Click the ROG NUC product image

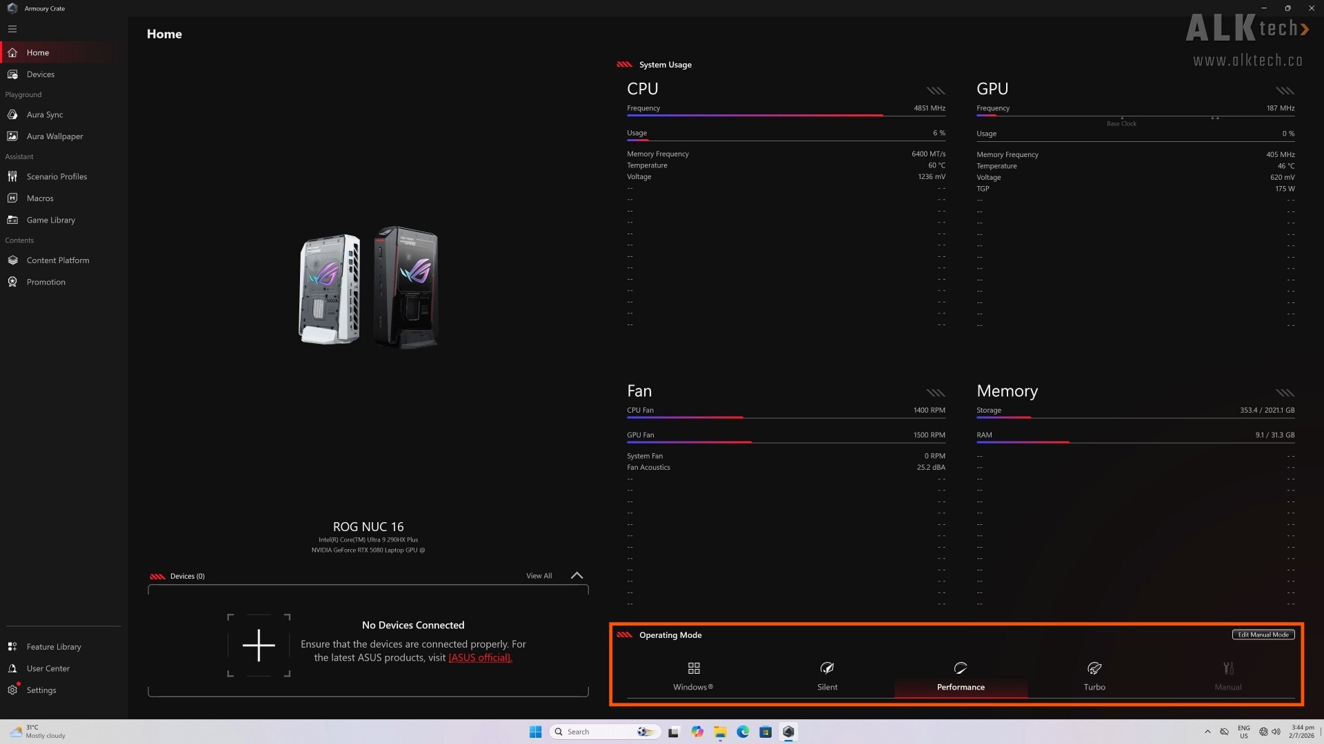pos(368,287)
